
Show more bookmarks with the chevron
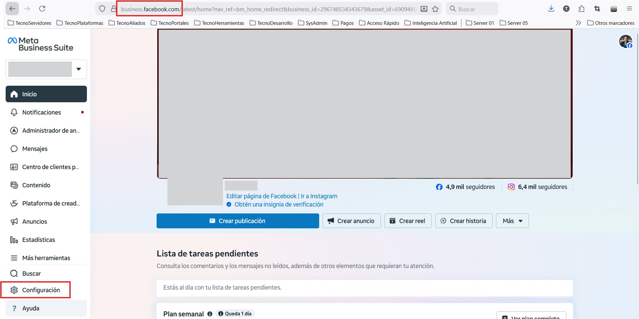(578, 23)
